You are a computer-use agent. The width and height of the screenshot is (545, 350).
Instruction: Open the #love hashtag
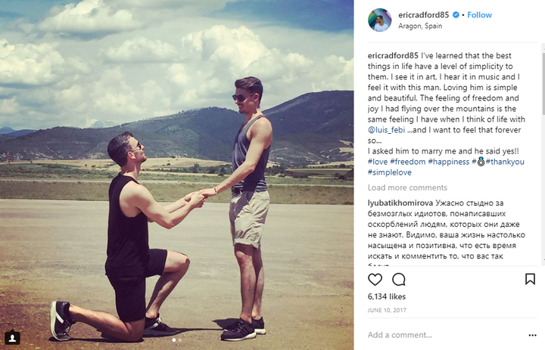(x=378, y=162)
